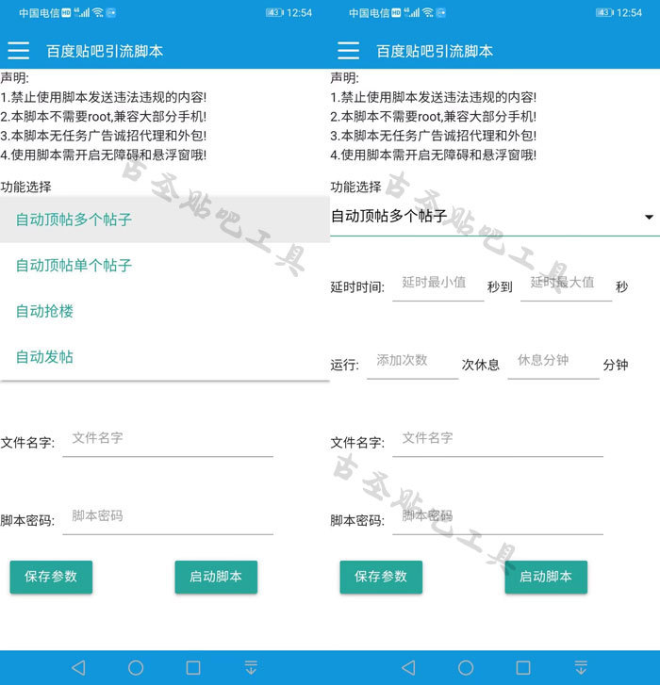Image resolution: width=660 pixels, height=685 pixels.
Task: Choose 自动发帖 option
Action: [x=165, y=357]
